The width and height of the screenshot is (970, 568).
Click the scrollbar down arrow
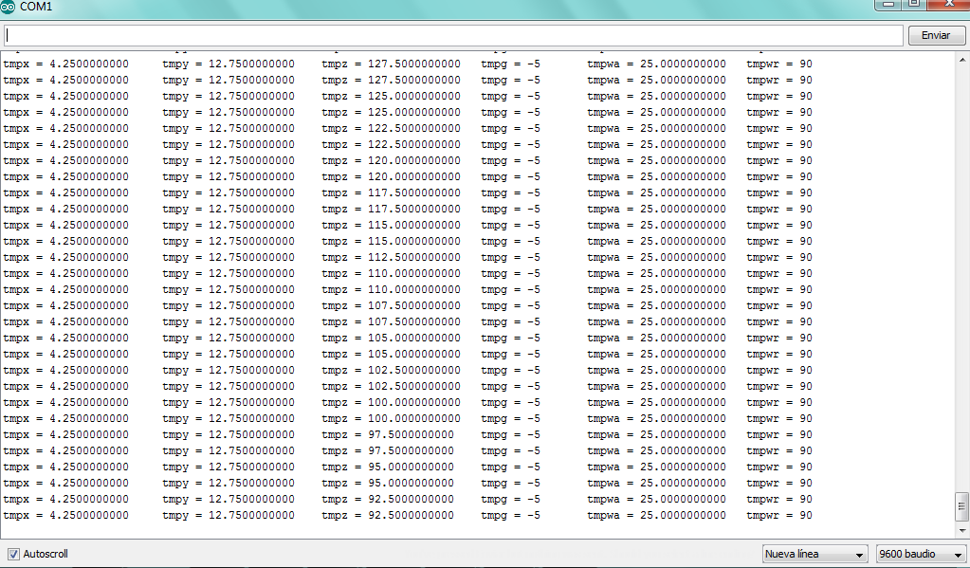point(962,530)
